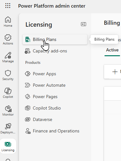The height and width of the screenshot is (161, 121).
Task: Click the Power Apps diamond icon
Action: point(28,74)
